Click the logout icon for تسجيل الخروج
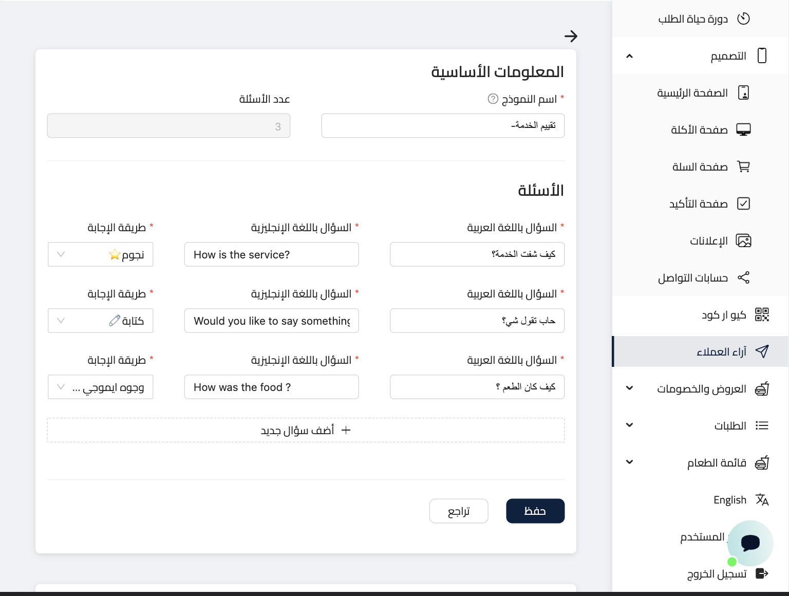The image size is (789, 596). tap(762, 573)
